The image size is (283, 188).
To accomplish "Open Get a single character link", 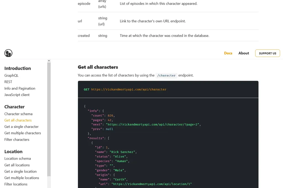I will tap(22, 127).
